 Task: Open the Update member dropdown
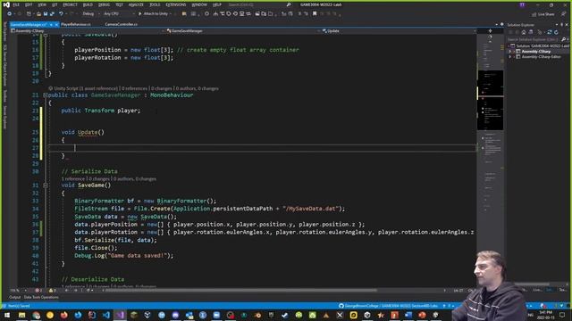[399, 31]
